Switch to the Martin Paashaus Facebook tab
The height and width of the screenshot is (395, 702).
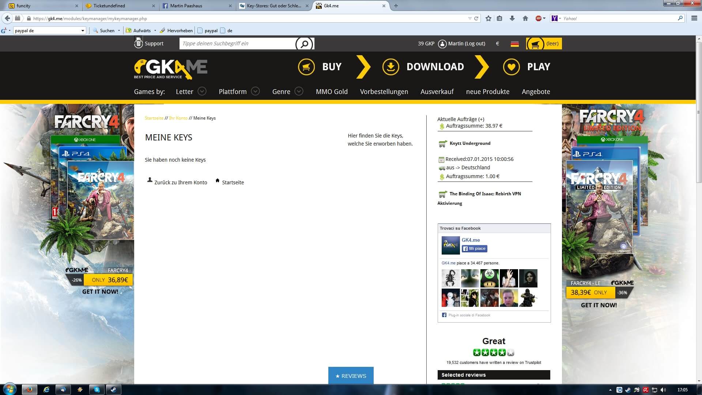tap(197, 6)
